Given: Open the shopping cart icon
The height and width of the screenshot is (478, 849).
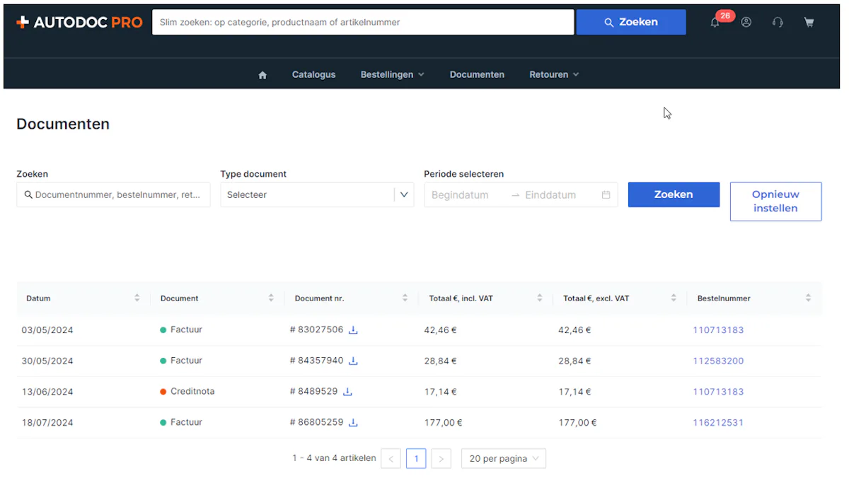Looking at the screenshot, I should (x=809, y=22).
